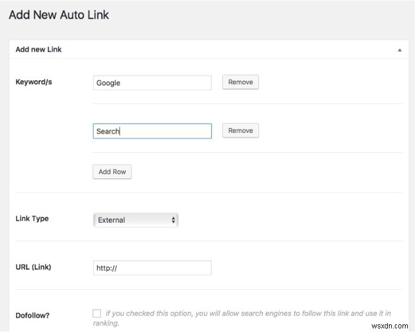
Task: Click the URL (Link) http:// field
Action: click(x=152, y=268)
